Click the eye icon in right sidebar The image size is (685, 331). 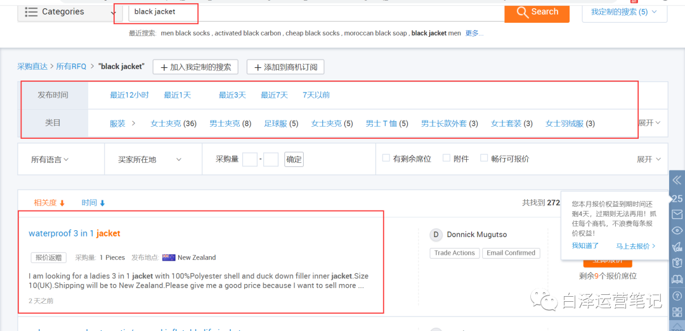click(677, 231)
